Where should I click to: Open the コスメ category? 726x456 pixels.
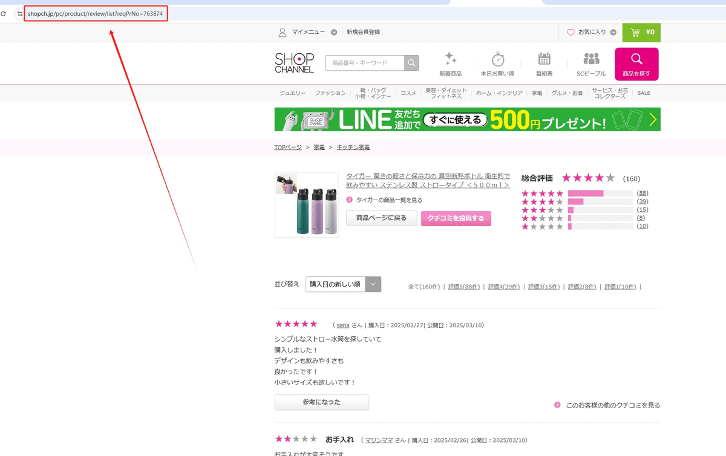pos(408,93)
